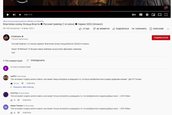Click 807 452 просмотра view count
The height and width of the screenshot is (115, 172).
coord(11,28)
